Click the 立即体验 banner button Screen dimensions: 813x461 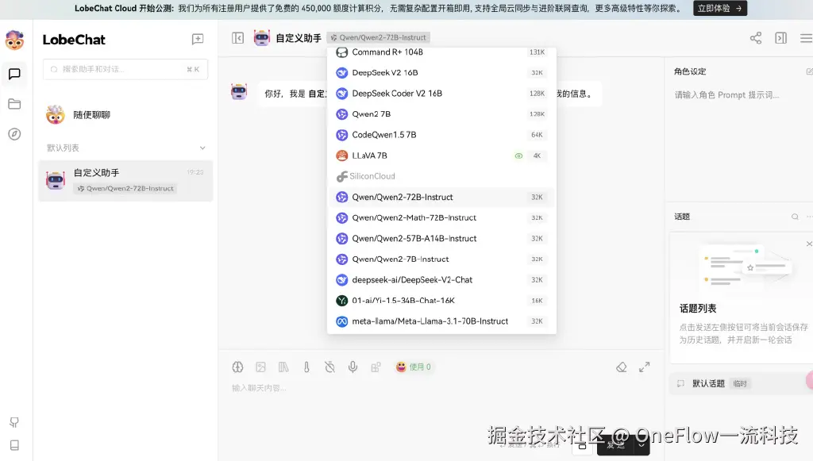click(719, 8)
